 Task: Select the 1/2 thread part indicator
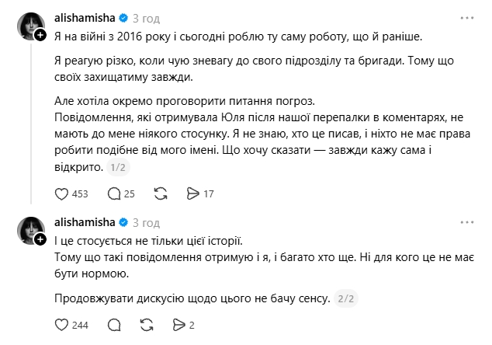point(118,168)
